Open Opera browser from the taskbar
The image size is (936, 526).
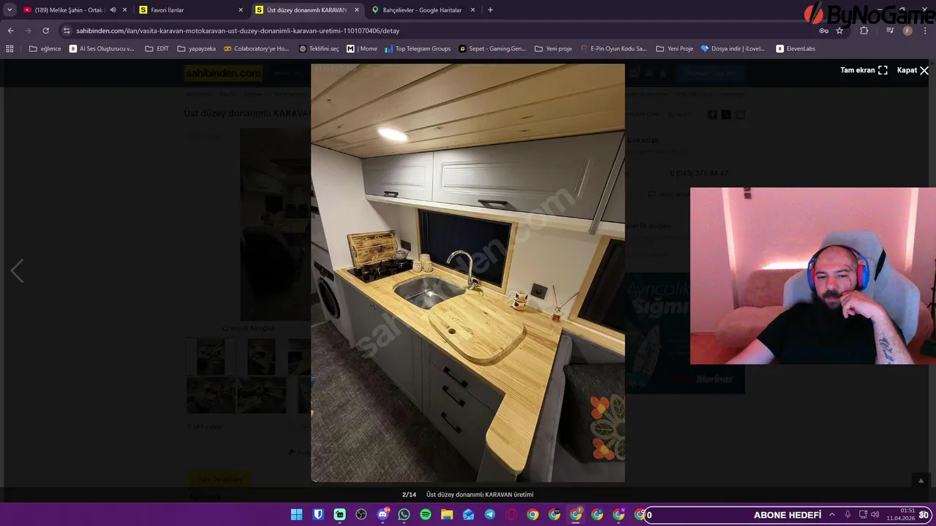pos(511,514)
